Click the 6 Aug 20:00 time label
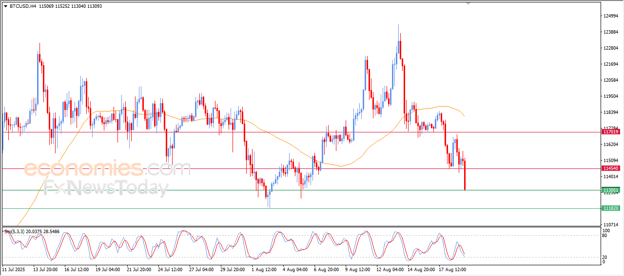The width and height of the screenshot is (624, 276). (326, 269)
